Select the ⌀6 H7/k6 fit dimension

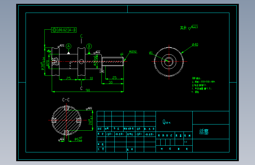tap(79, 139)
